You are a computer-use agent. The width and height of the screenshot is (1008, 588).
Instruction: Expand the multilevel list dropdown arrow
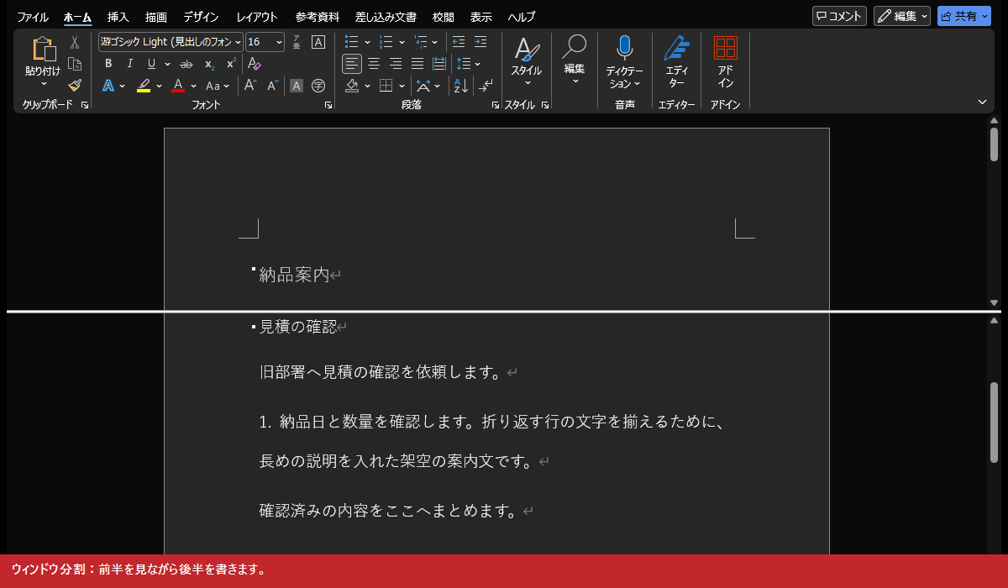click(x=436, y=42)
